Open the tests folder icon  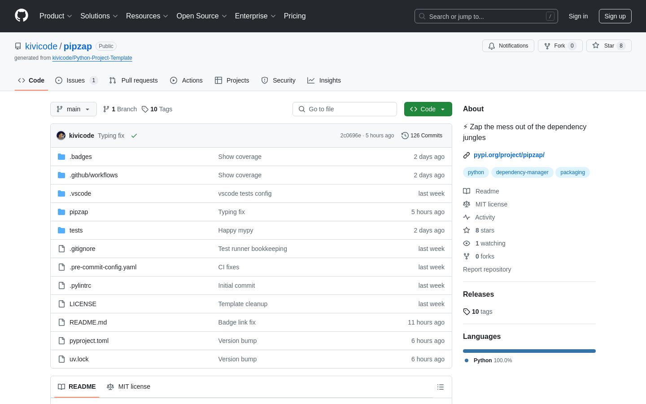coord(61,230)
